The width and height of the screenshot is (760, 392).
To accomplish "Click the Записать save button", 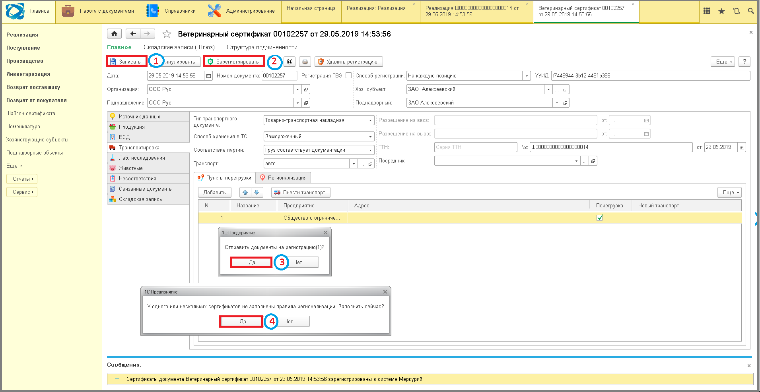I will pos(126,62).
